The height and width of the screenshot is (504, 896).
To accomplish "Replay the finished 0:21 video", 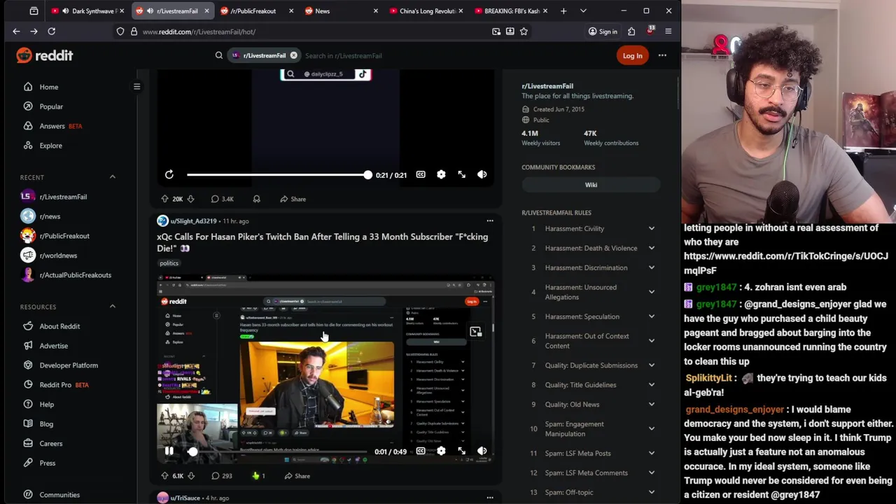I will click(x=169, y=174).
